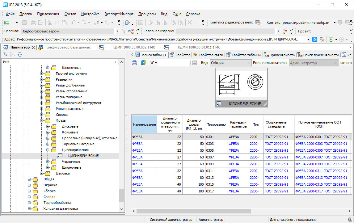Click the editing context icon

coord(258,23)
